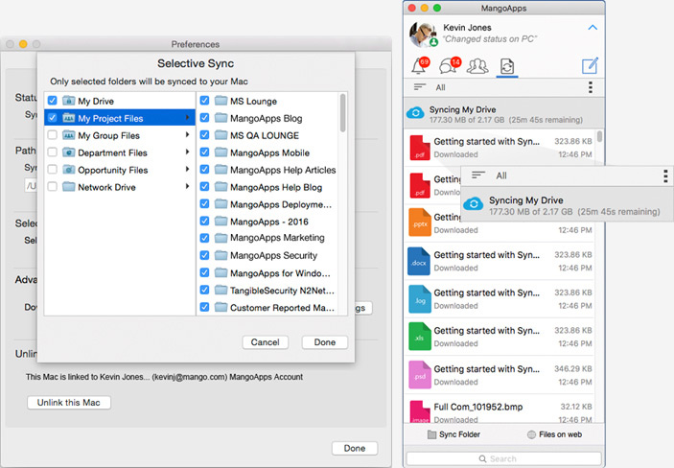The image size is (674, 468).
Task: Open the three-dot menu in enlarged callout
Action: click(x=665, y=175)
